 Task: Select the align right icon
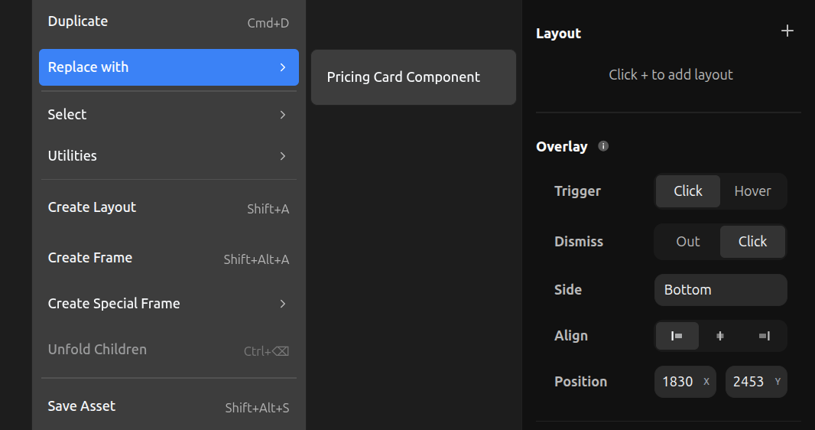click(764, 336)
